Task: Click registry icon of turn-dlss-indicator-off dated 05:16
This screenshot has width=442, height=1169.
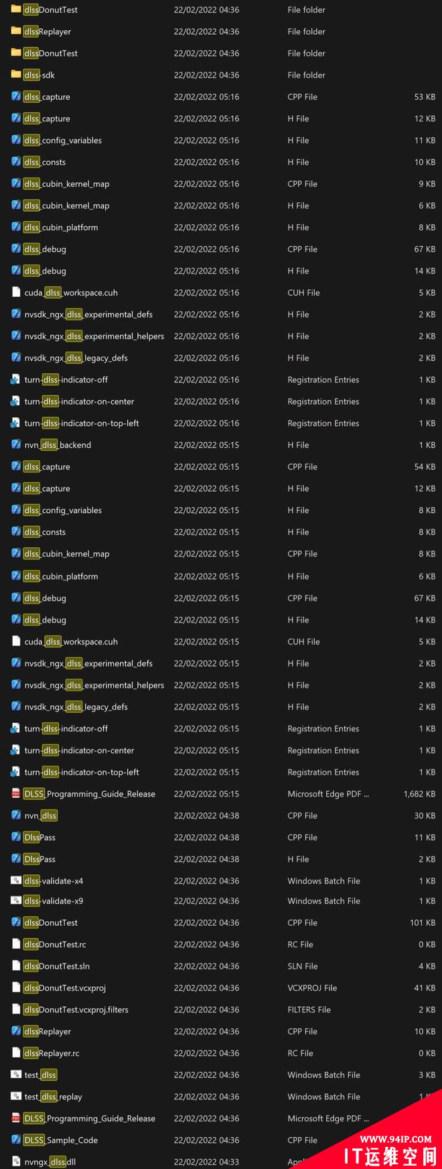Action: (16, 380)
